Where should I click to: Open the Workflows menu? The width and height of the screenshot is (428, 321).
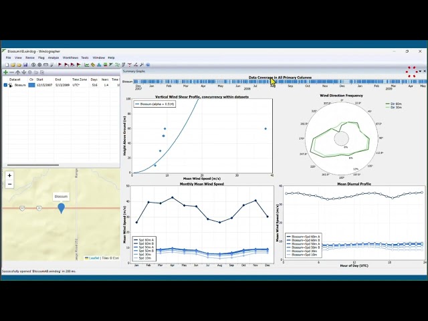tap(70, 58)
